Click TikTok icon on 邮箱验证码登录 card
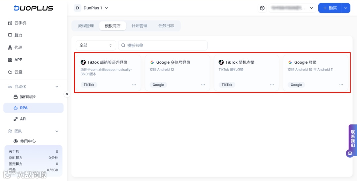 tap(83, 62)
